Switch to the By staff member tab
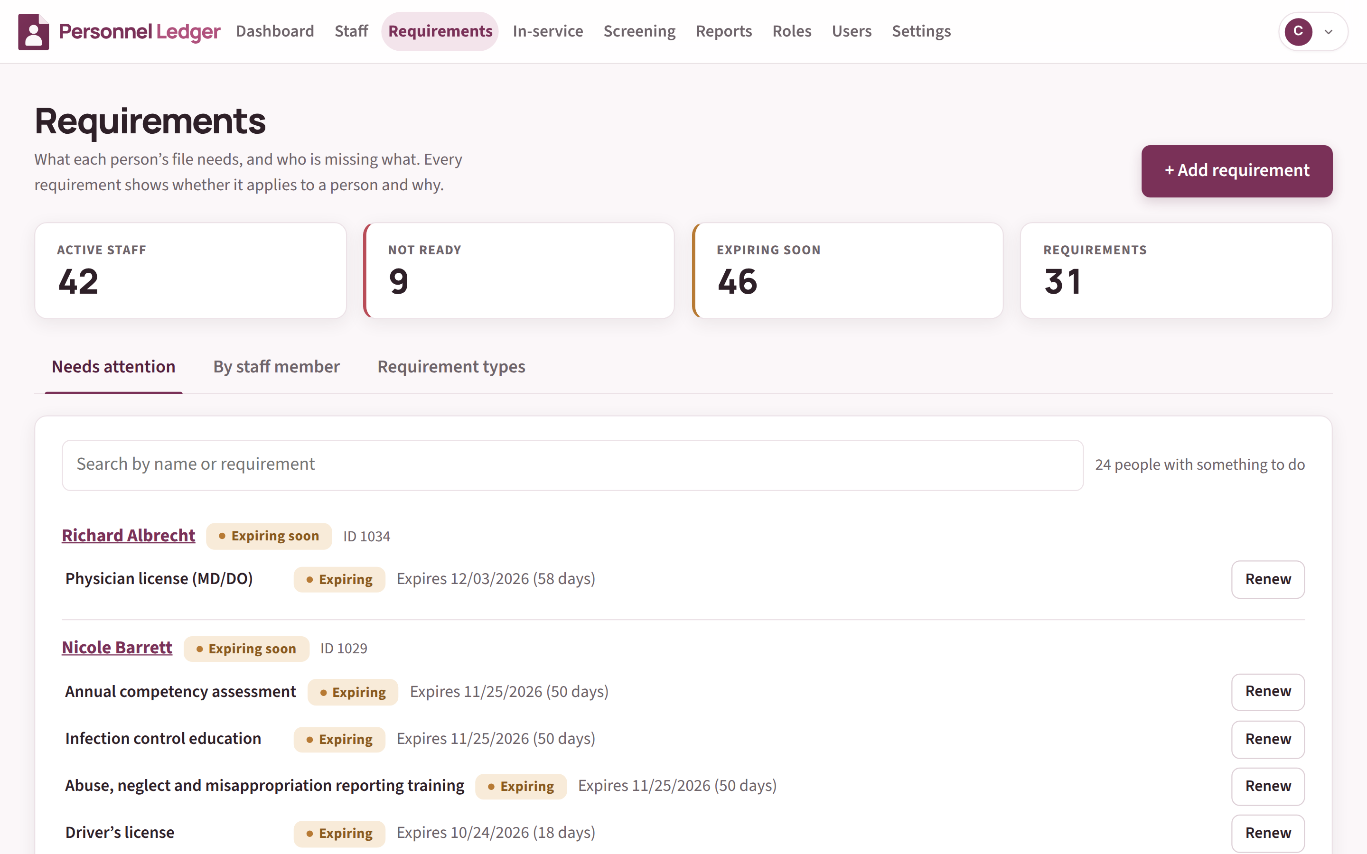This screenshot has height=854, width=1367. click(276, 367)
